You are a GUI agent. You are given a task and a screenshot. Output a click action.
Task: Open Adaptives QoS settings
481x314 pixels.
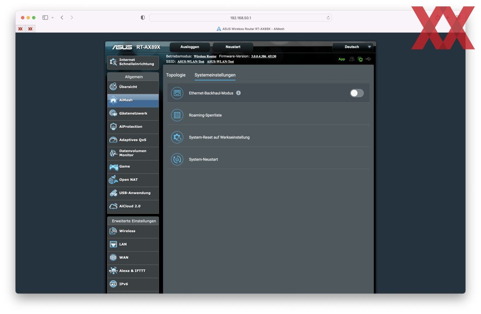coord(133,140)
